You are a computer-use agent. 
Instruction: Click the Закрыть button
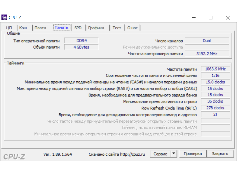click(x=220, y=154)
